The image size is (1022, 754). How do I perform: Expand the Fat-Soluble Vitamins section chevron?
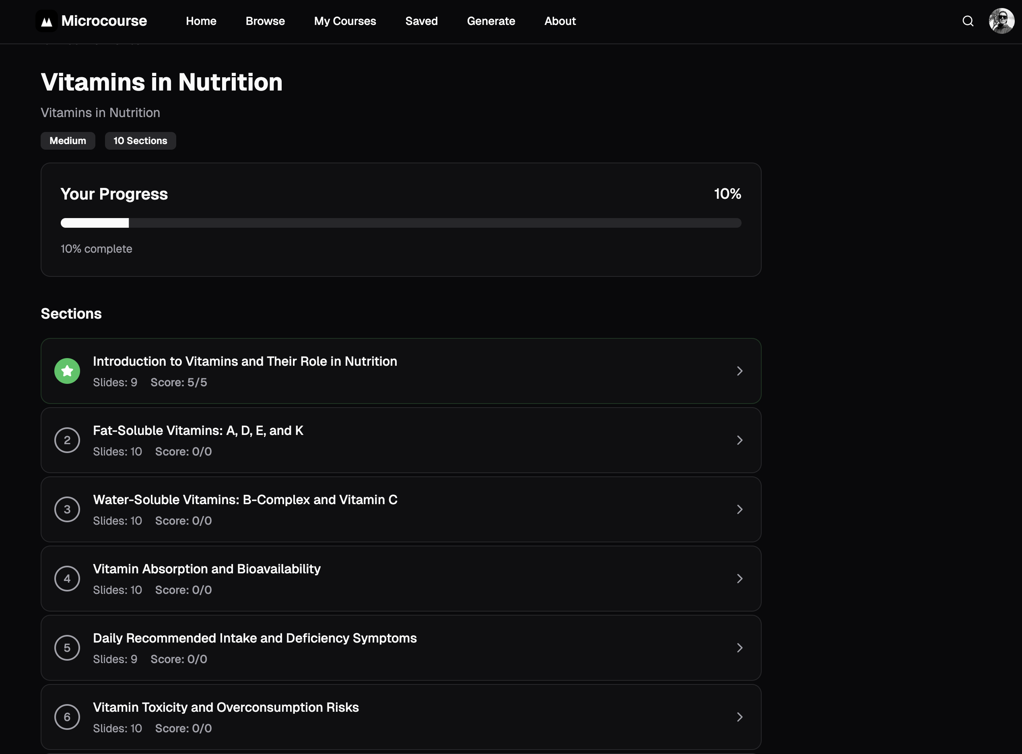[740, 440]
